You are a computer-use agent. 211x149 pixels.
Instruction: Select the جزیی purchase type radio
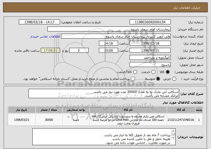(x=174, y=79)
